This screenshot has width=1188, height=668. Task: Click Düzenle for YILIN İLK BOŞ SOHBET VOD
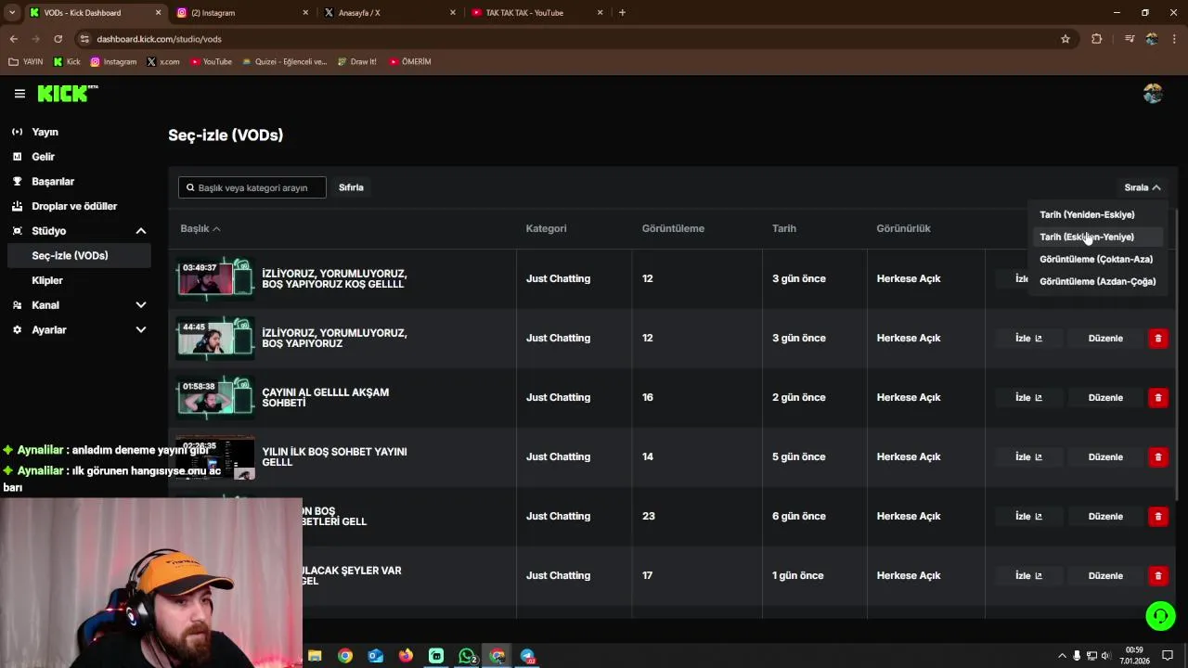coord(1105,456)
